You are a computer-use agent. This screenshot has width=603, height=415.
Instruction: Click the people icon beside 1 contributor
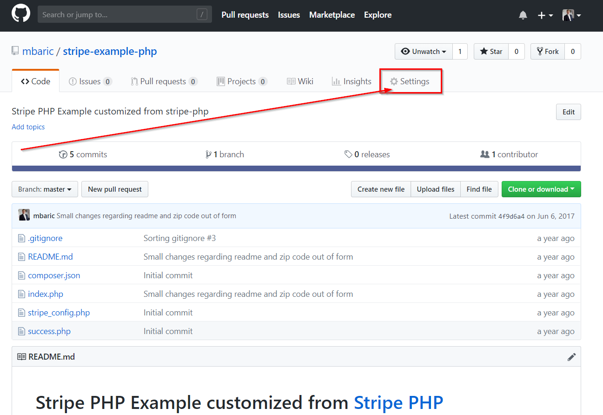(484, 154)
